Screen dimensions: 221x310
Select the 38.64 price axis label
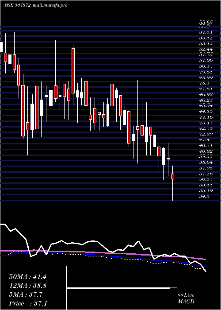click(x=206, y=163)
